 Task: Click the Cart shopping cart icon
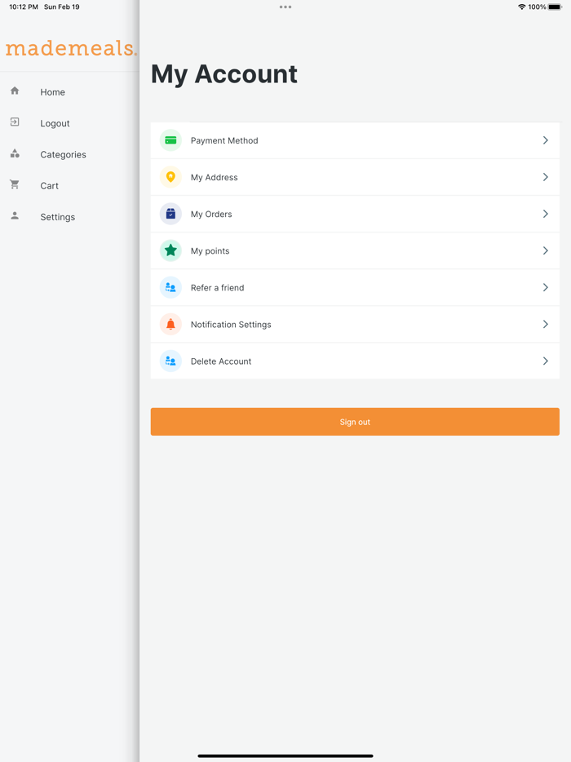[15, 184]
